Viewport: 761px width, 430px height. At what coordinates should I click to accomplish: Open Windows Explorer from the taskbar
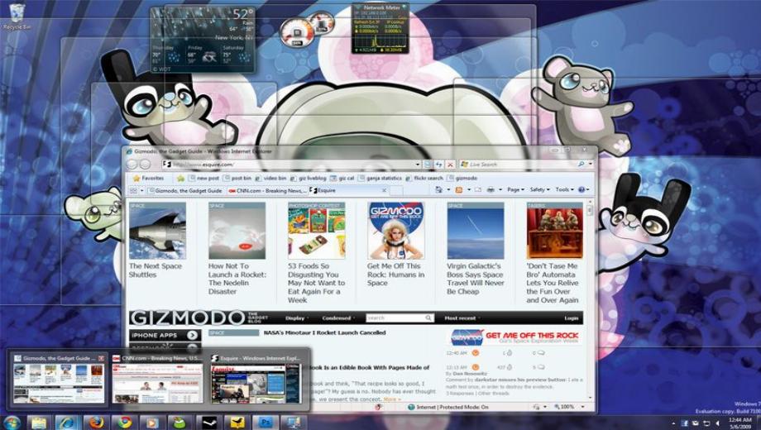(39, 423)
